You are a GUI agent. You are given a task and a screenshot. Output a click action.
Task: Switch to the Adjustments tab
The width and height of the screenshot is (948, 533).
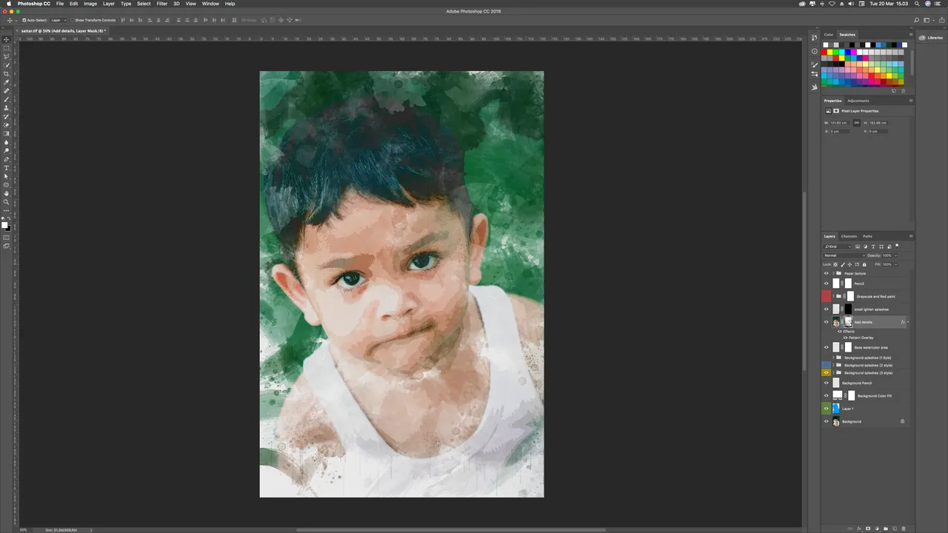click(x=858, y=101)
